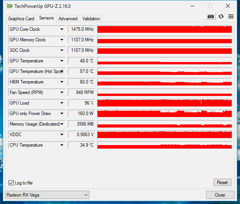This screenshot has height=204, width=240.
Task: Click the SOC Clock history graph
Action: (x=165, y=50)
